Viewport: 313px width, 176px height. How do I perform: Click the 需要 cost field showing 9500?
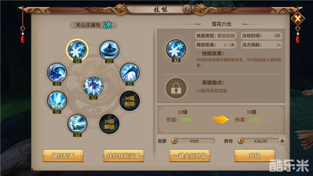[193, 141]
